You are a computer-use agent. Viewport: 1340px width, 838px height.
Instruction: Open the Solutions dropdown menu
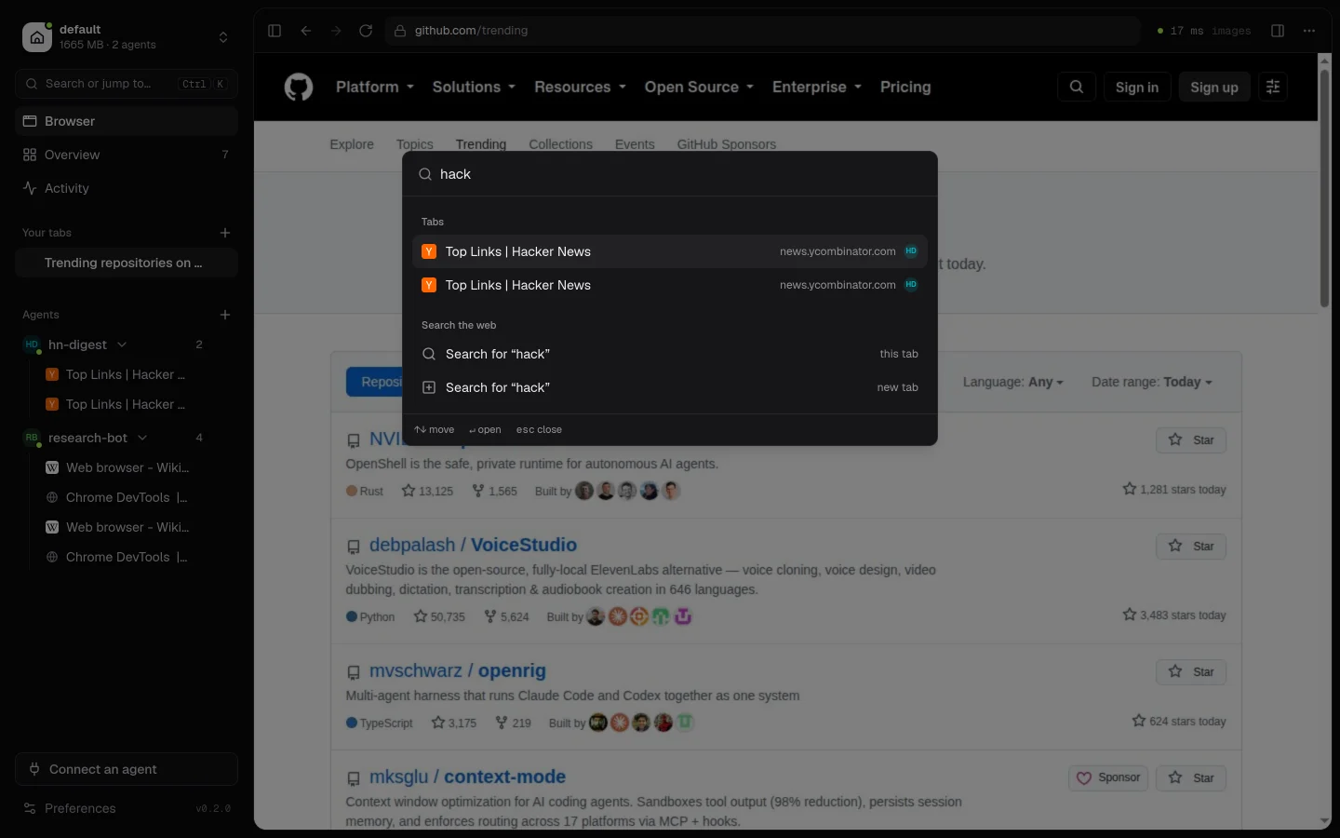click(x=474, y=87)
